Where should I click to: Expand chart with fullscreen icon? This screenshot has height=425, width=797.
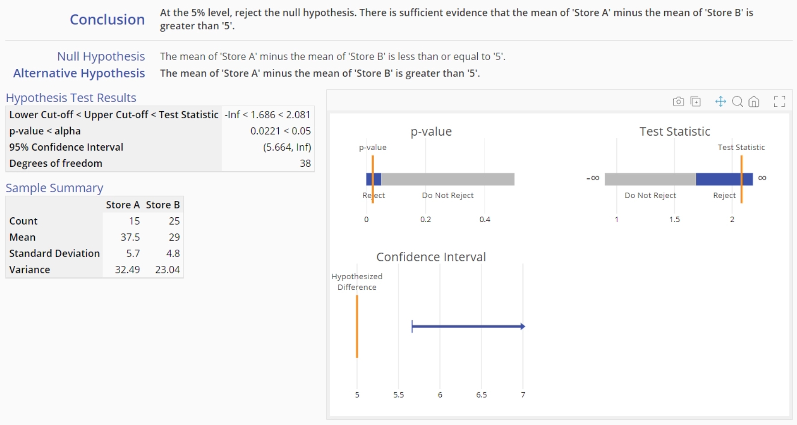[779, 102]
